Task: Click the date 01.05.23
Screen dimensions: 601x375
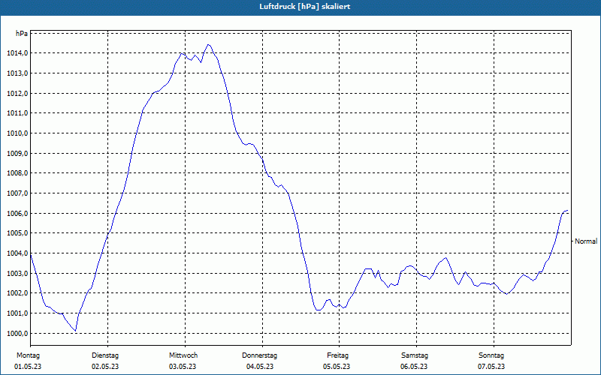Action: tap(28, 367)
